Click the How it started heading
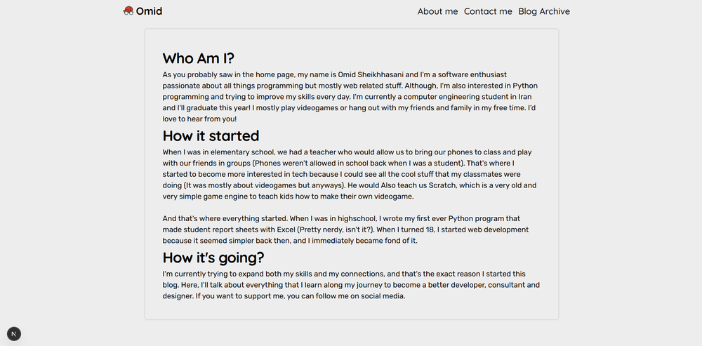This screenshot has height=346, width=702. [x=211, y=135]
